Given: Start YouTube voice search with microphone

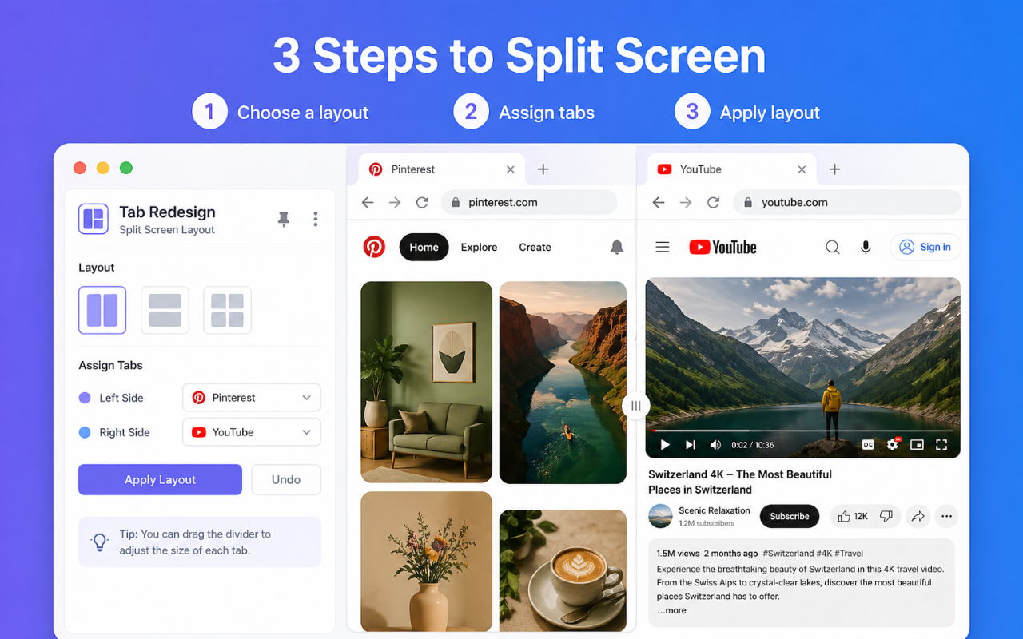Looking at the screenshot, I should 866,248.
